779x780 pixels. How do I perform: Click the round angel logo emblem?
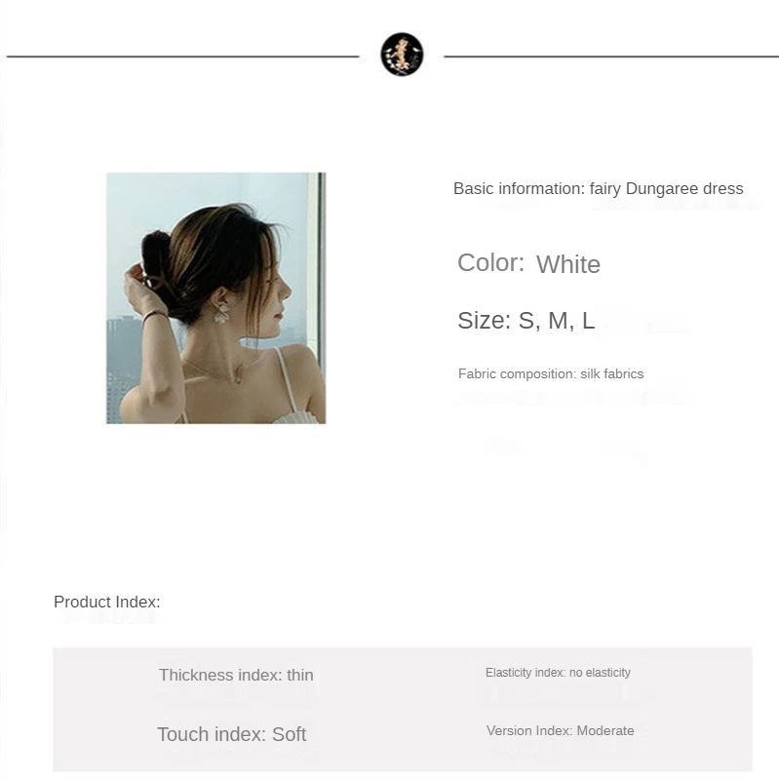coord(402,55)
